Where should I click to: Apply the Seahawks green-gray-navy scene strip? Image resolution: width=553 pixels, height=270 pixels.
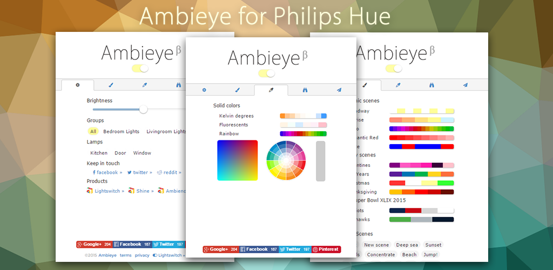[x=421, y=219]
